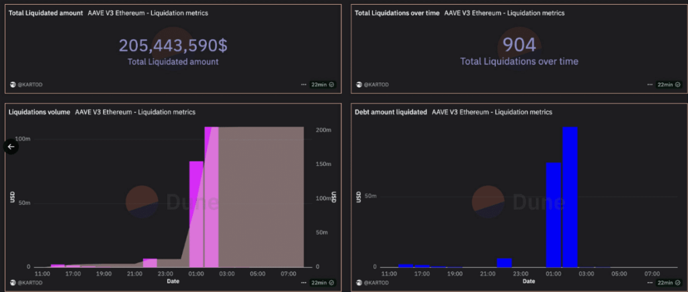Click the small blue 22:00 bar in Debt amount liquidated
The image size is (688, 292).
pyautogui.click(x=504, y=263)
